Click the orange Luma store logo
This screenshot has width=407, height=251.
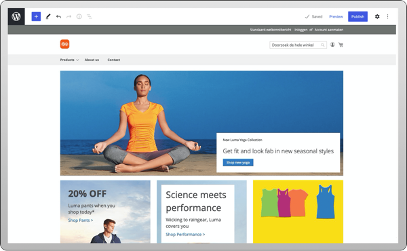pos(64,44)
